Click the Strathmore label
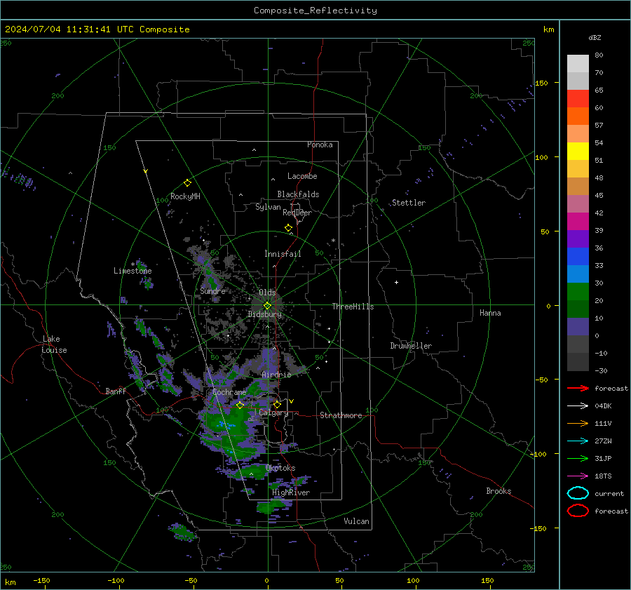 click(x=341, y=415)
